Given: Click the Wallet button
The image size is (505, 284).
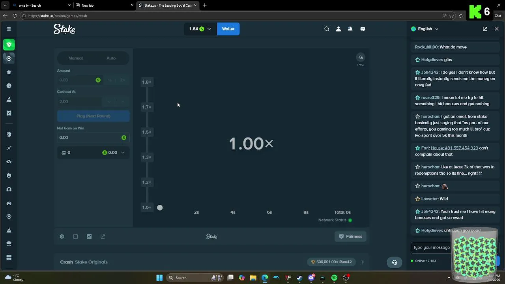Looking at the screenshot, I should 228,29.
